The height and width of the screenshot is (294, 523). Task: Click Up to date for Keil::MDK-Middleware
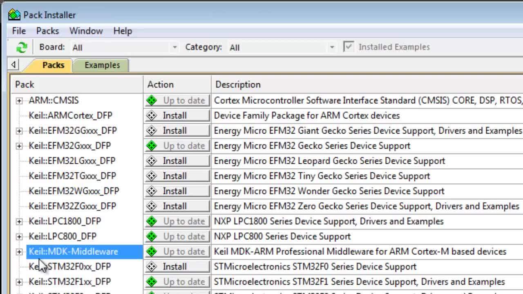click(177, 252)
